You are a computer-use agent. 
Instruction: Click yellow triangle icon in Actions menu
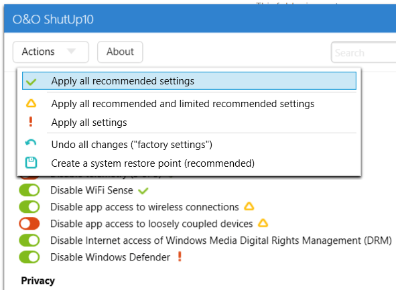(x=31, y=104)
